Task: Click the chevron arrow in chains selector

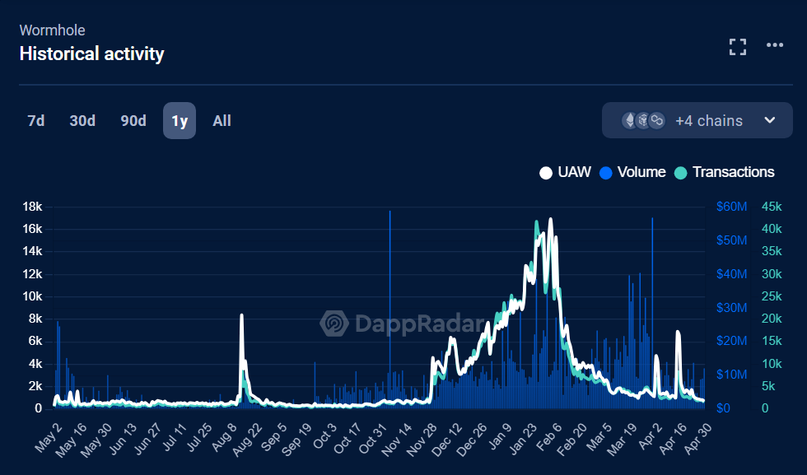Action: click(x=770, y=120)
